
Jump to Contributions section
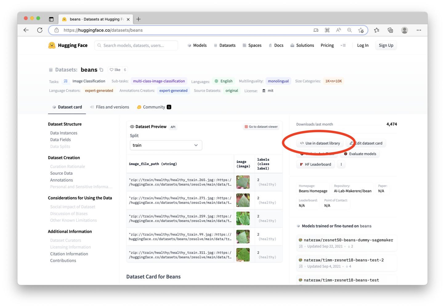[x=63, y=261]
